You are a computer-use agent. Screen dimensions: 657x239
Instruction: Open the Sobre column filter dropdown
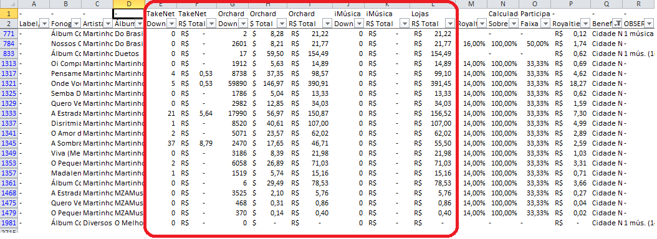pos(514,24)
